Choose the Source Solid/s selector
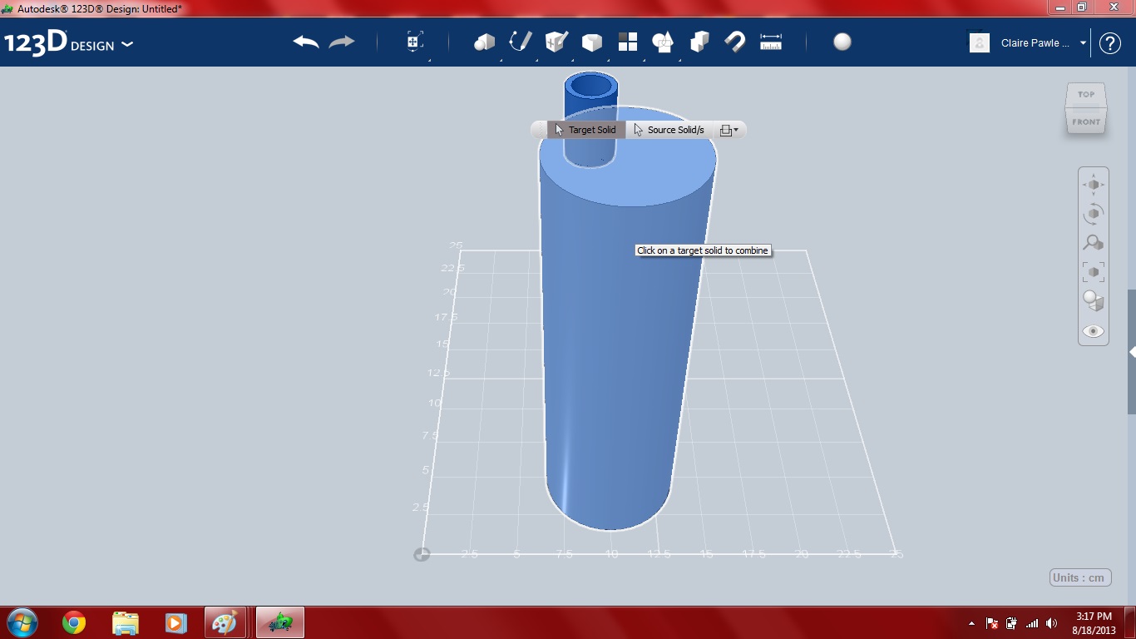This screenshot has height=639, width=1136. 669,130
